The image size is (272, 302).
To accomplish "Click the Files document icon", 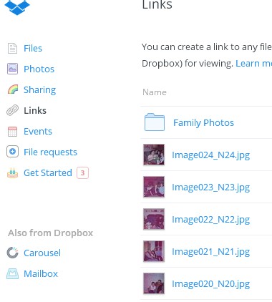I will click(12, 48).
